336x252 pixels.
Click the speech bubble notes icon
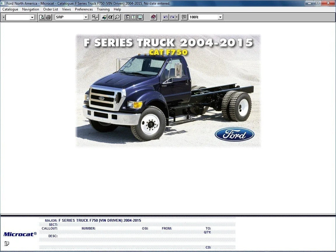pos(184,17)
